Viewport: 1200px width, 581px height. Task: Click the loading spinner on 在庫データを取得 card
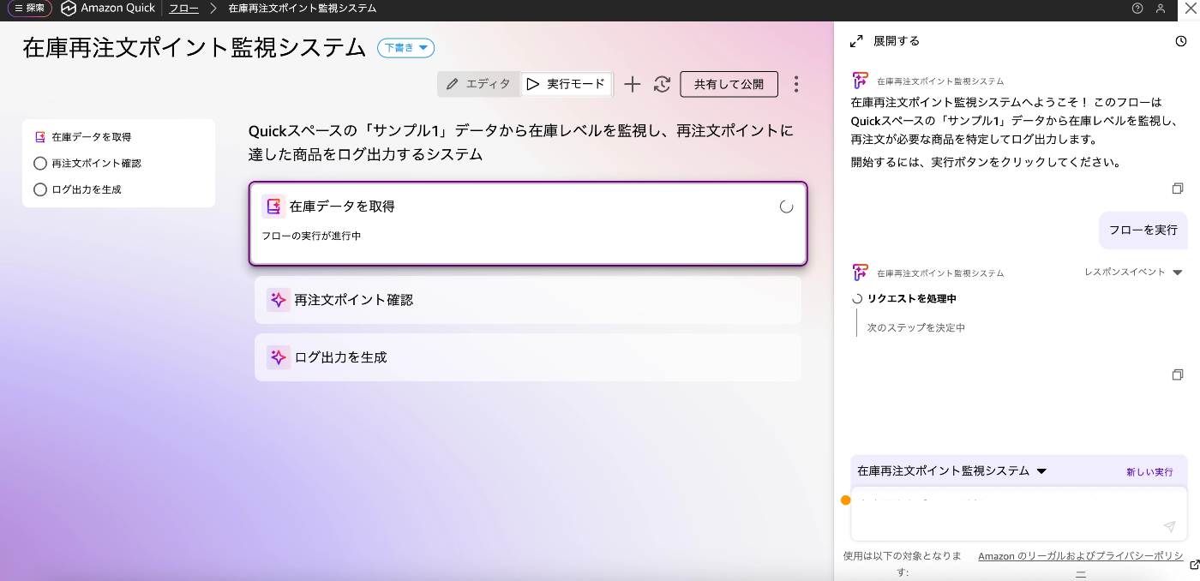tap(786, 207)
